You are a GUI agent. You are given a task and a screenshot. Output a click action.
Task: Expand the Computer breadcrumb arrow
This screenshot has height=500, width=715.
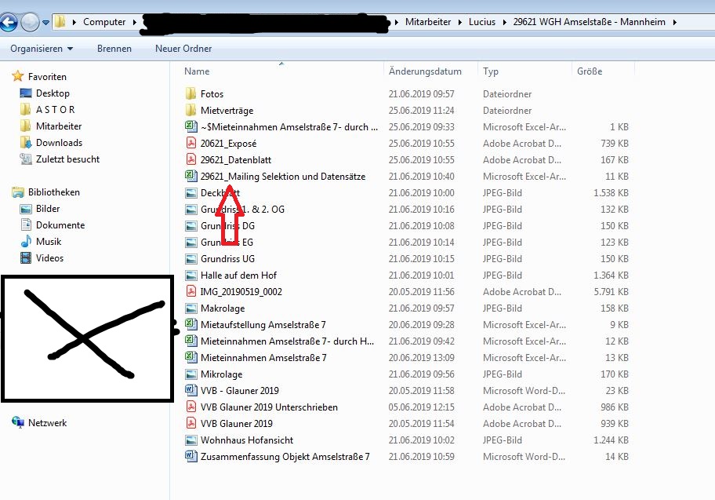tap(133, 23)
